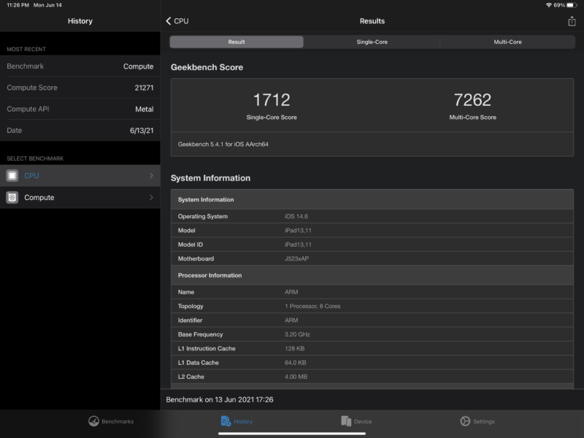Click the Base Frequency 3.20 GHz row
This screenshot has width=584, height=438.
click(372, 334)
